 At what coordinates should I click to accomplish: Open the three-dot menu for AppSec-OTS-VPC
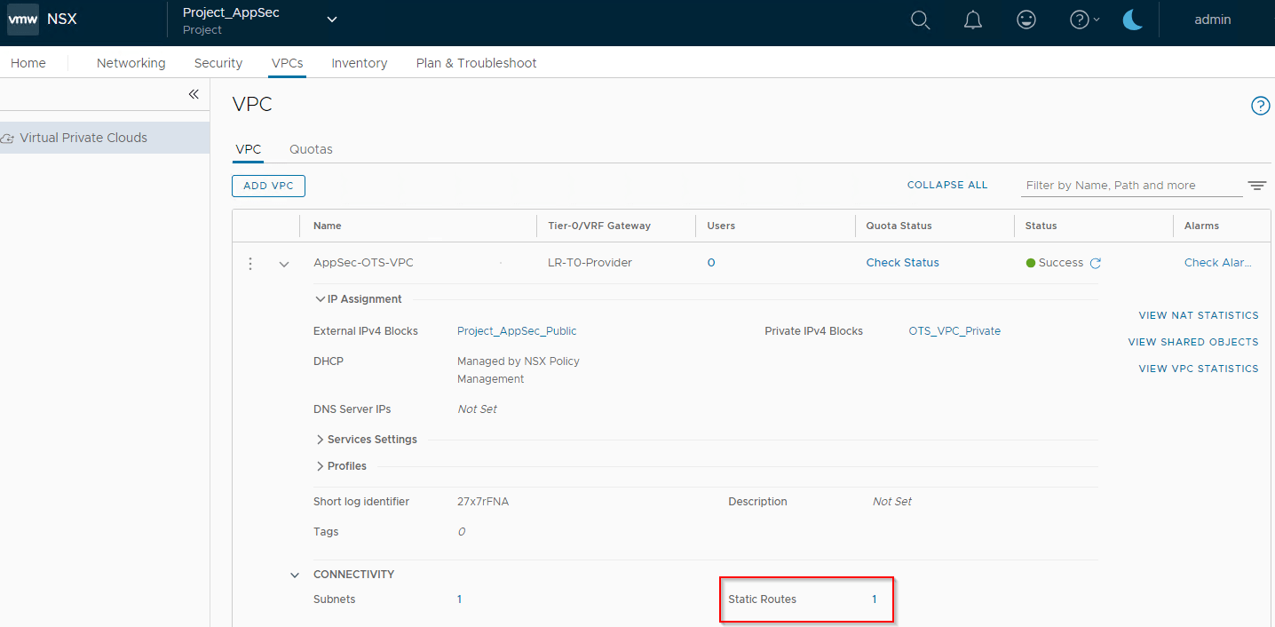pos(250,264)
